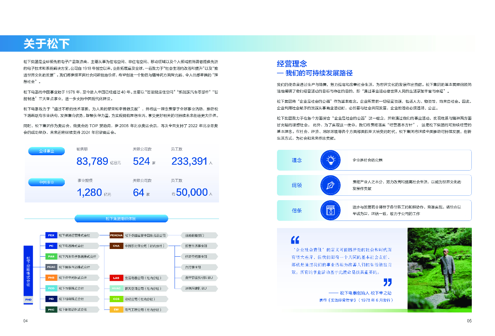Click the 企业是社会的公器 statement text
Screen dimensions: 495x336
367,160
